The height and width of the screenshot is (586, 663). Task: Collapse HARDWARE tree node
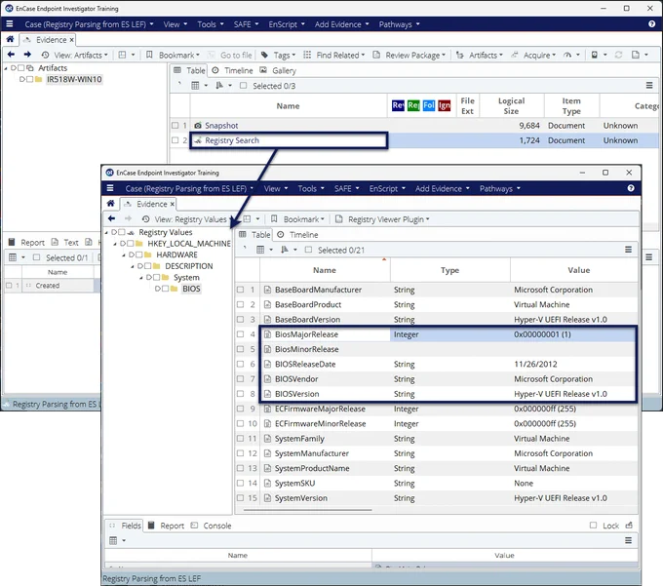[x=124, y=254]
